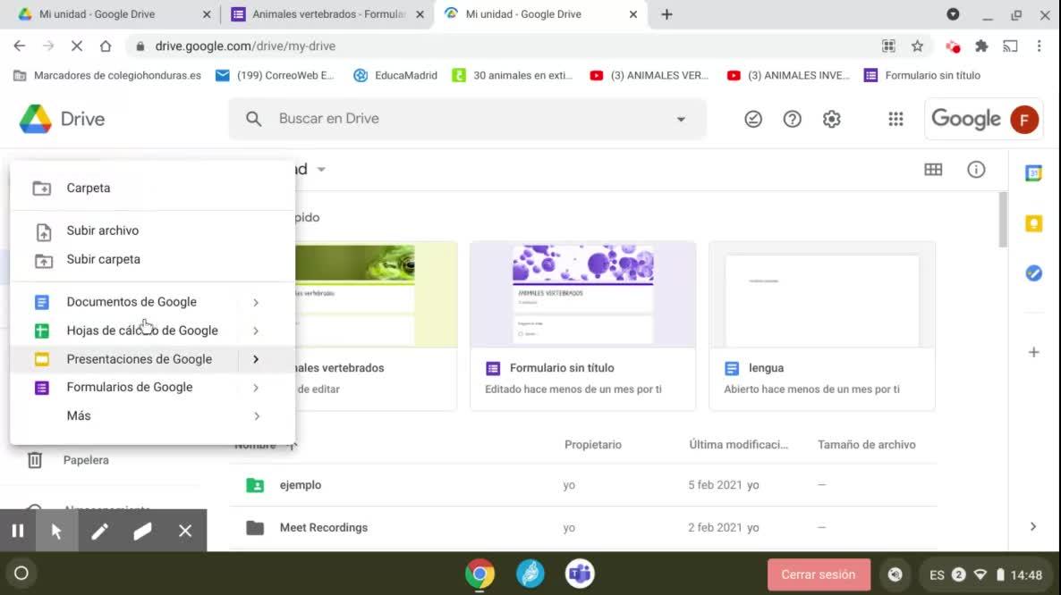Expand the Más submenu arrow
This screenshot has height=595, width=1061.
pos(256,416)
